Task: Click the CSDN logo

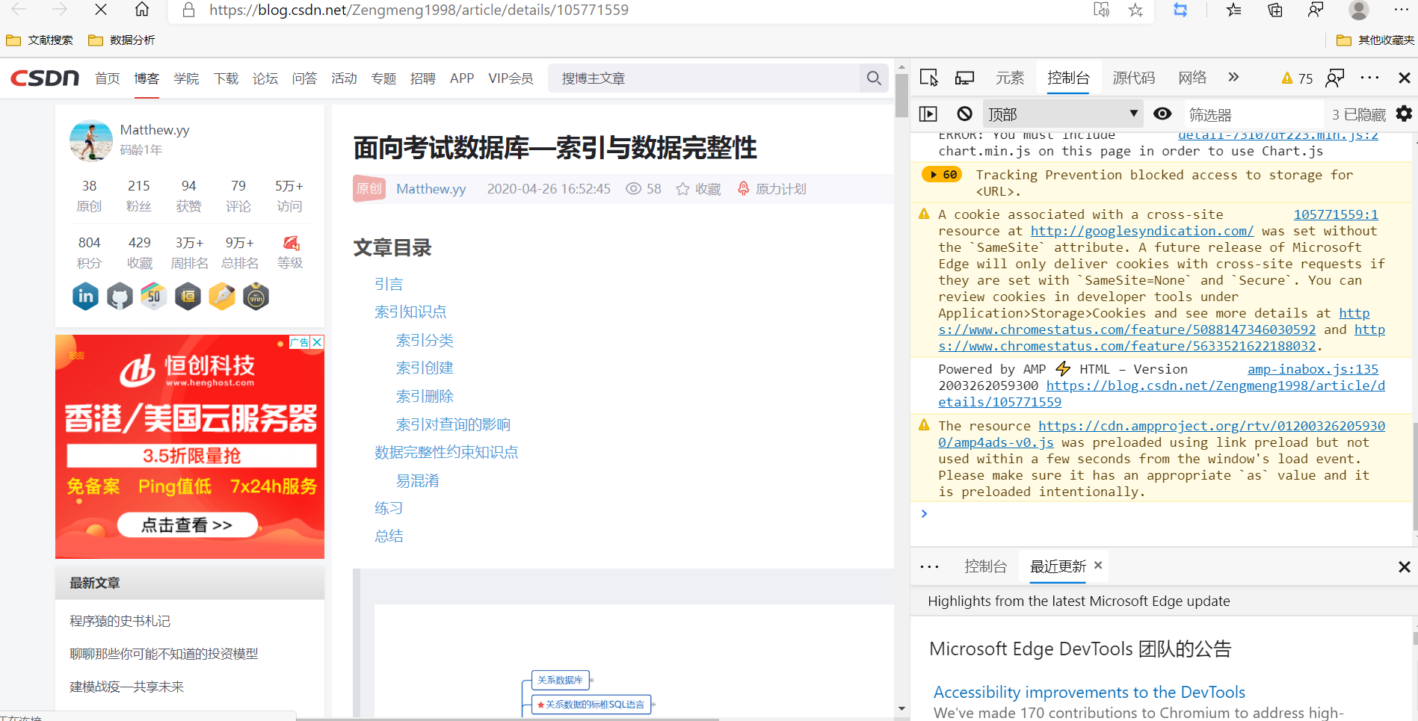Action: [x=45, y=78]
